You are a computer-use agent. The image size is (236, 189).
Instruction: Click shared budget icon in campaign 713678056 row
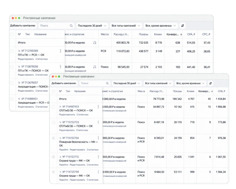(95, 67)
